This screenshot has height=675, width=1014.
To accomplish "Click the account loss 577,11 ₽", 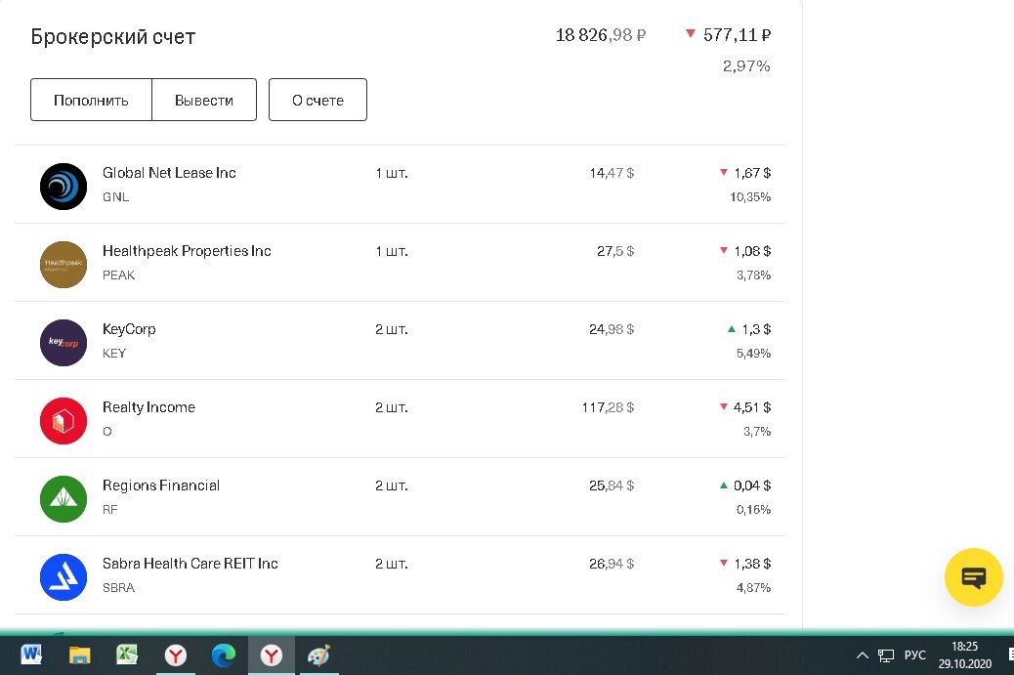I will point(728,35).
